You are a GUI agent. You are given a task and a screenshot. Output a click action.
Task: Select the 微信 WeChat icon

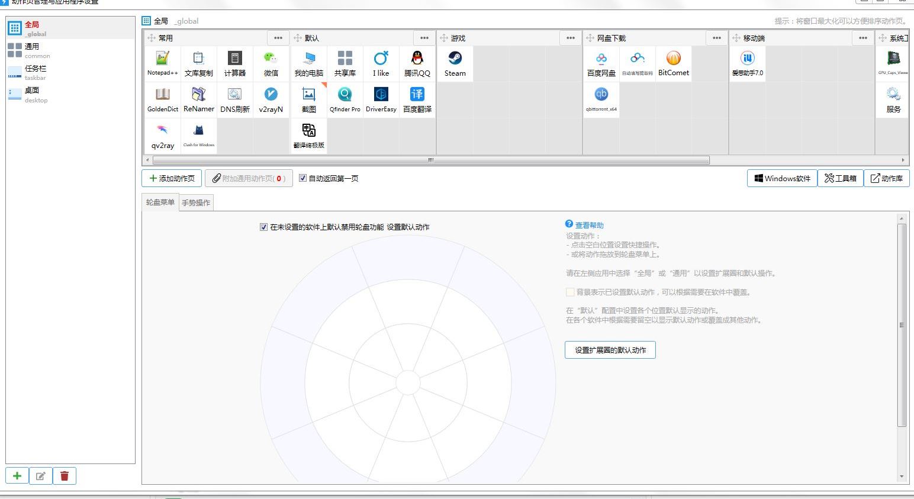[271, 64]
